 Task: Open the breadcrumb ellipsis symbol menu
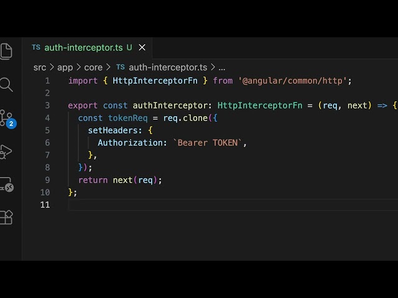pyautogui.click(x=222, y=68)
